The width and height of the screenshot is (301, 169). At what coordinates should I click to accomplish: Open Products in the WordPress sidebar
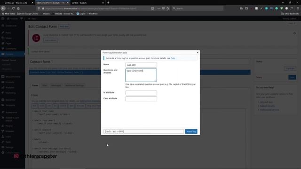tap(9, 82)
